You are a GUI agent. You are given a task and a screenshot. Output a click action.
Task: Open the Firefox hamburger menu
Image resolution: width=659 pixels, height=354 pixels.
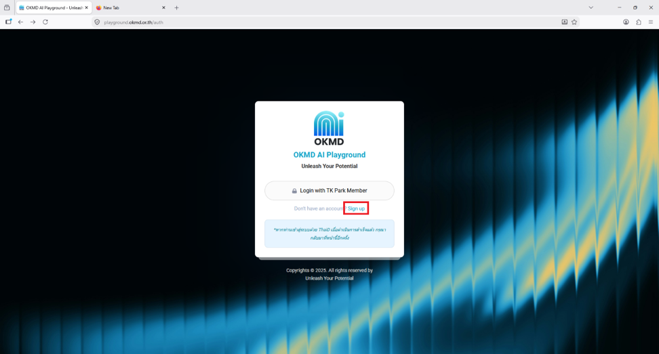[x=651, y=22]
